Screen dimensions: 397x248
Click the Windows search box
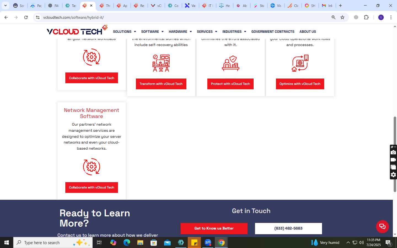[53, 242]
